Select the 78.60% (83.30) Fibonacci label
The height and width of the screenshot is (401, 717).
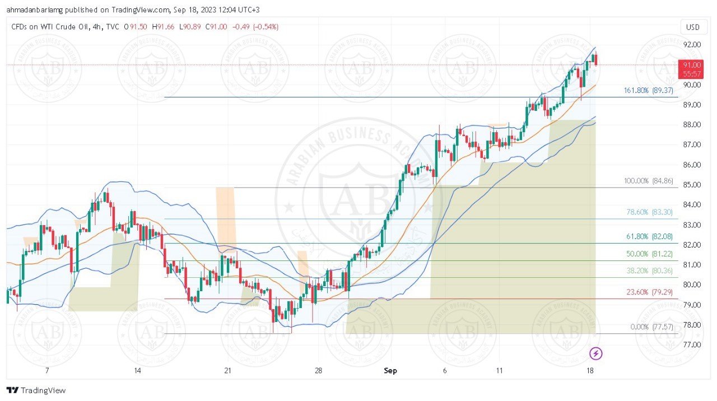coord(650,212)
